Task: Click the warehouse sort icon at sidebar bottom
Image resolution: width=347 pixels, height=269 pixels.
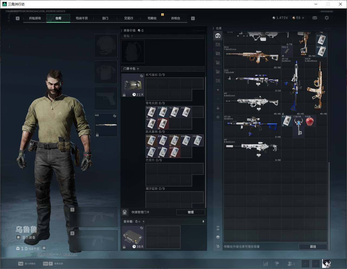Action: tap(218, 246)
